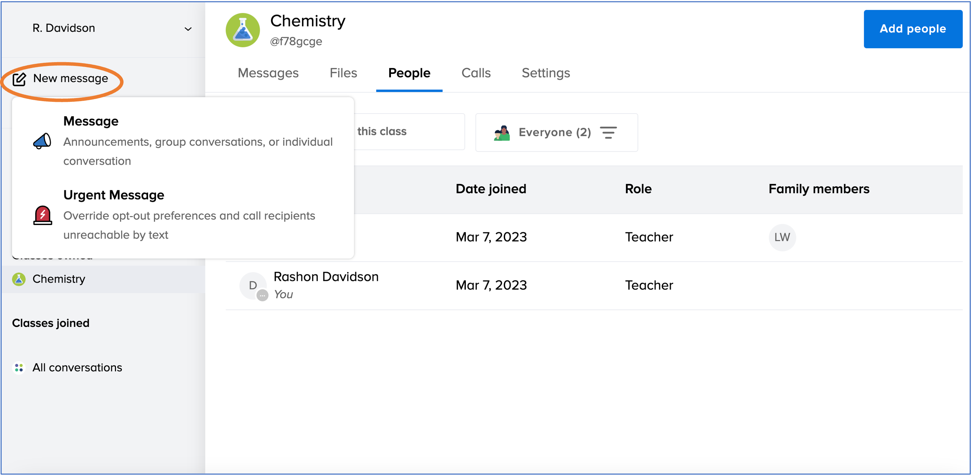Click the Rashon Davidson name
Screen dimensions: 971x476
(x=326, y=276)
